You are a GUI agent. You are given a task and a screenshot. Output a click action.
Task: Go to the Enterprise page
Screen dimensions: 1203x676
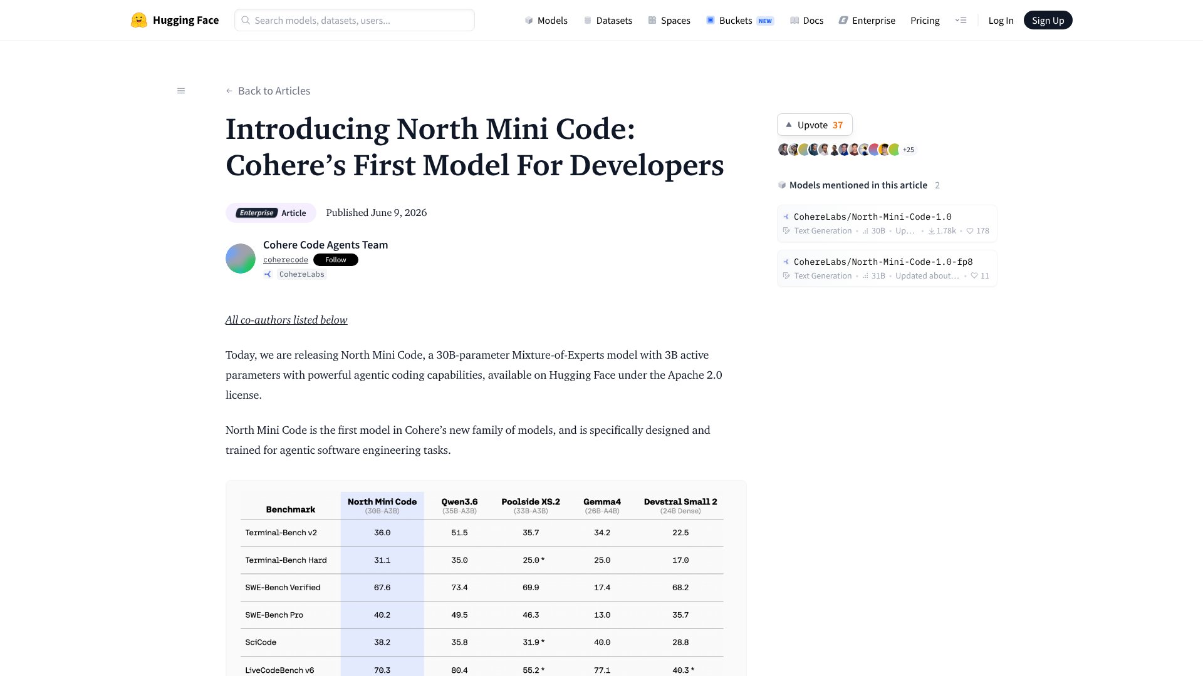click(867, 20)
